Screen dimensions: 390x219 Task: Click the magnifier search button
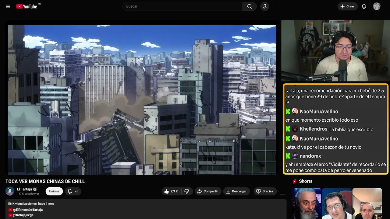pyautogui.click(x=250, y=6)
